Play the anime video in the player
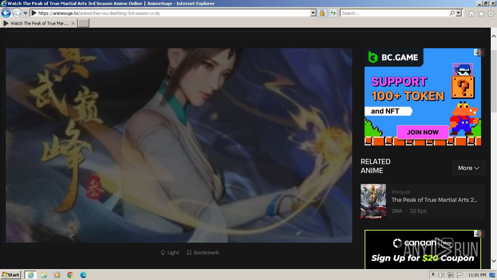The image size is (497, 280). coord(179,145)
